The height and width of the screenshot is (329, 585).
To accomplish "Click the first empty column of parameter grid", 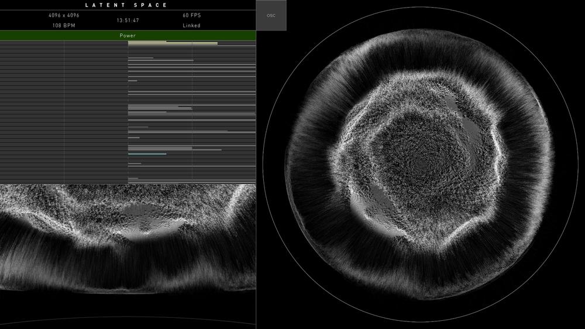I will click(32, 111).
